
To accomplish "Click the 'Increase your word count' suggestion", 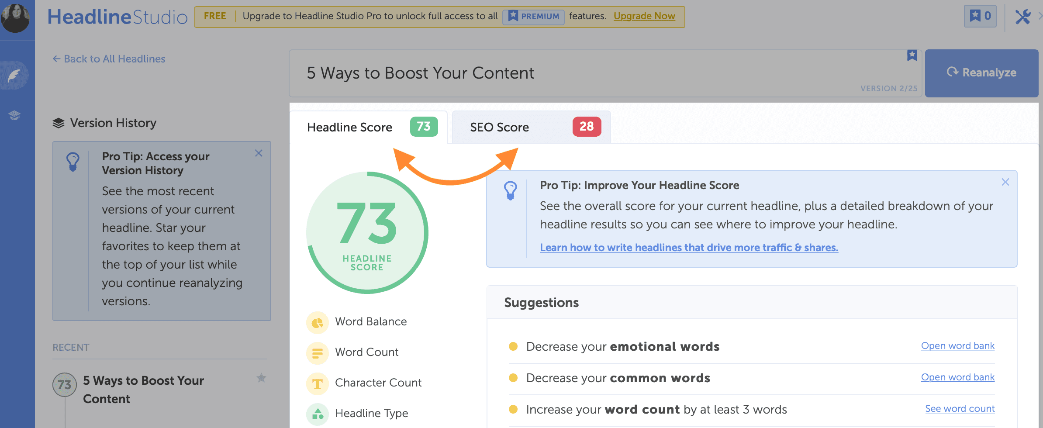I will tap(656, 410).
